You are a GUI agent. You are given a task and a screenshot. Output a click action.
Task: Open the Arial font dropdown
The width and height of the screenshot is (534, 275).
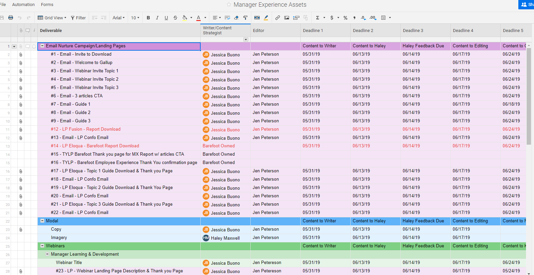click(x=119, y=18)
